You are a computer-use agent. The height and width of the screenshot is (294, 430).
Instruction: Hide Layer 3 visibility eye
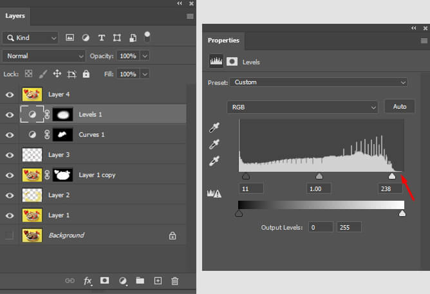[10, 155]
